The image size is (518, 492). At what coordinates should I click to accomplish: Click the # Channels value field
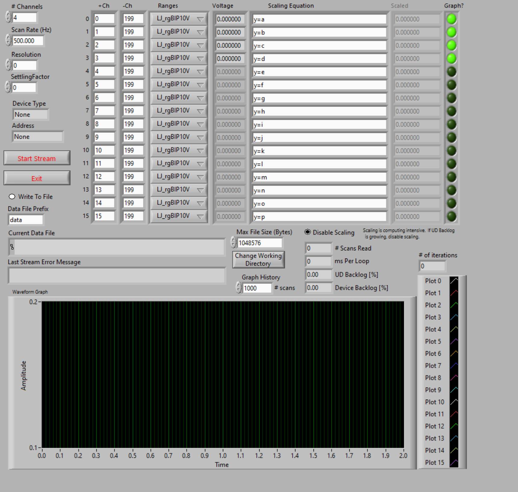coord(24,17)
